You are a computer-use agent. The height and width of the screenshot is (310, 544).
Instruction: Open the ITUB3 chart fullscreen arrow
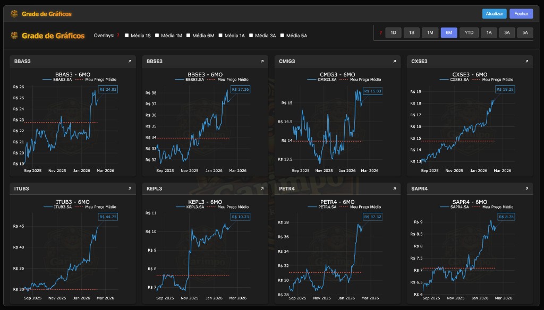pos(129,188)
